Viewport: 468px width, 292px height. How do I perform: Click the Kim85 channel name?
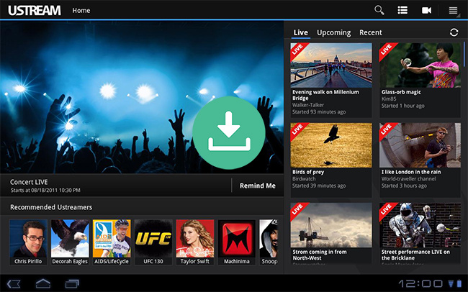tap(389, 99)
